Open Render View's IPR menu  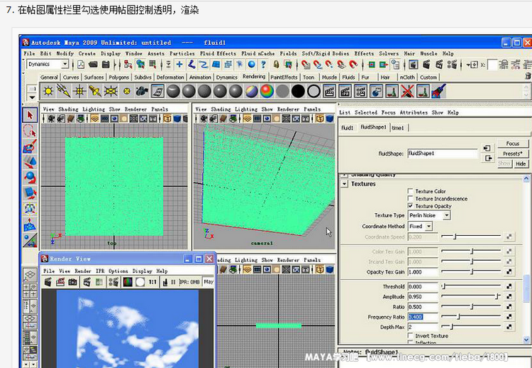click(100, 271)
